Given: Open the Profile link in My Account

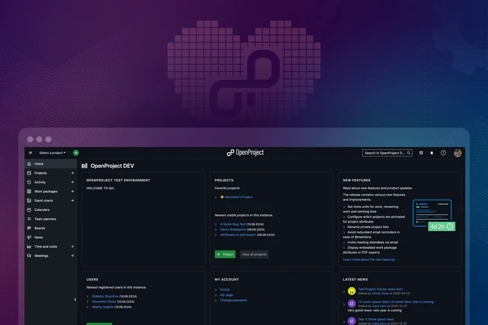Looking at the screenshot, I should pyautogui.click(x=224, y=290).
